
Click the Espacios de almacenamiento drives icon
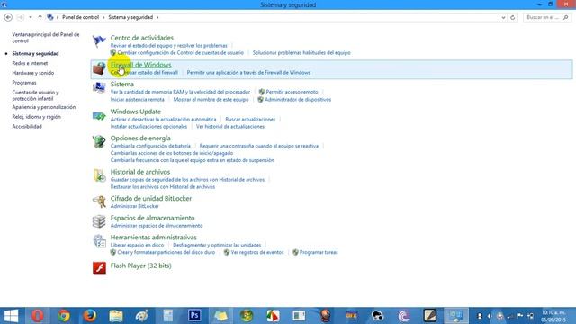click(99, 221)
